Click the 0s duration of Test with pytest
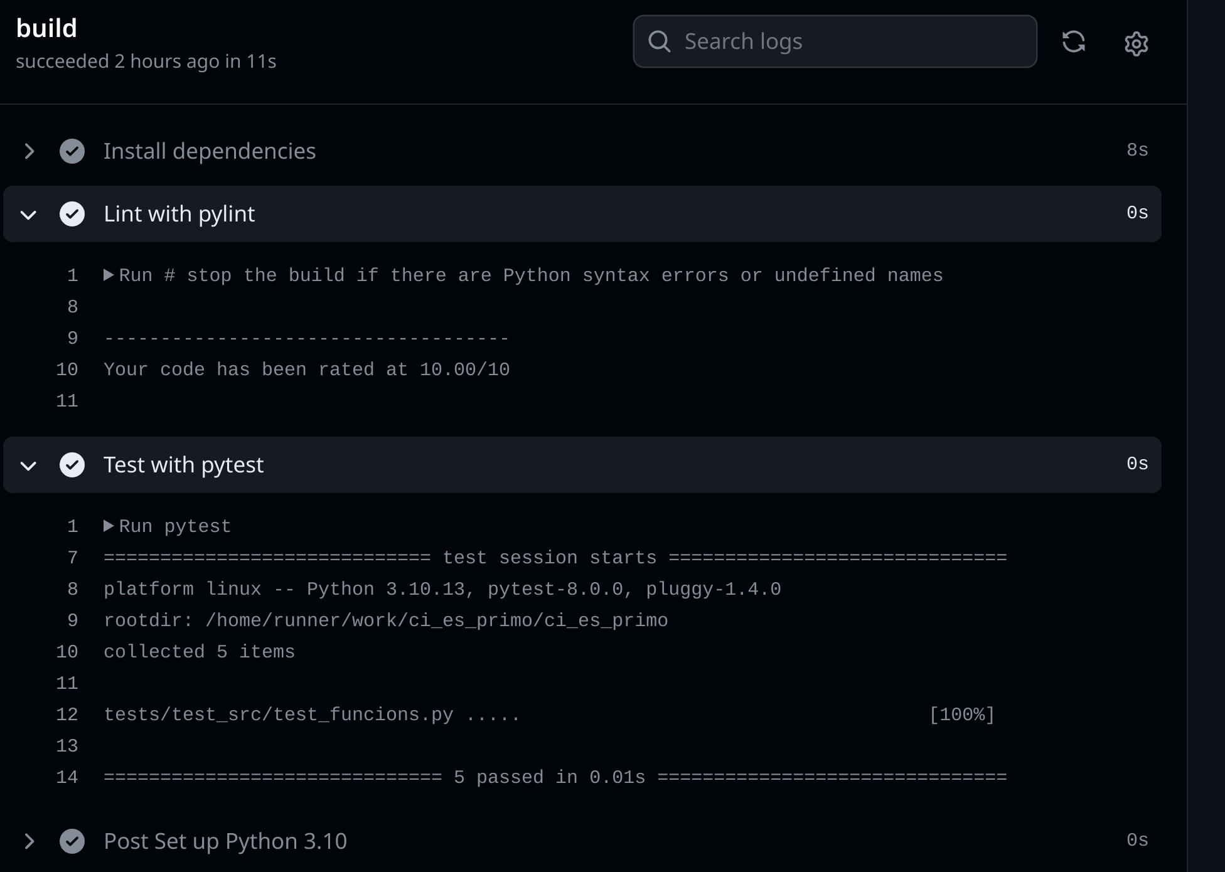The image size is (1225, 872). click(1137, 464)
